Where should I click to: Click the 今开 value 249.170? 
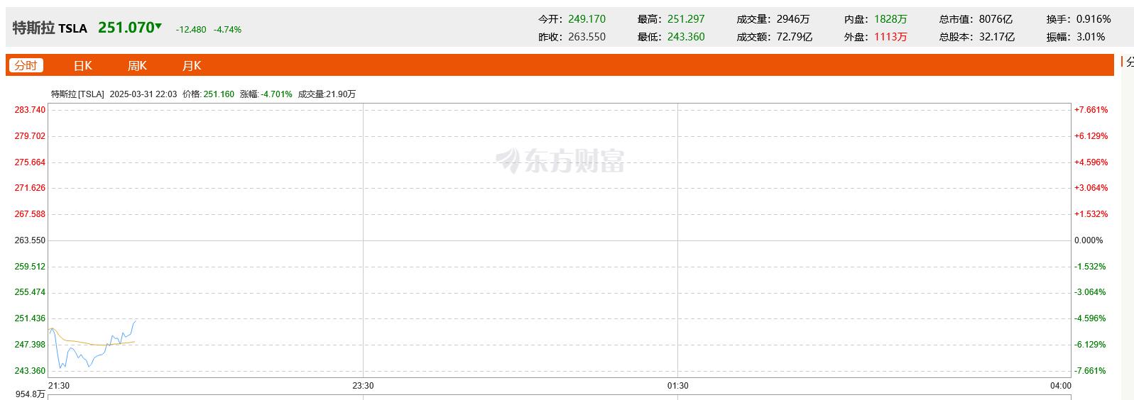(x=587, y=19)
